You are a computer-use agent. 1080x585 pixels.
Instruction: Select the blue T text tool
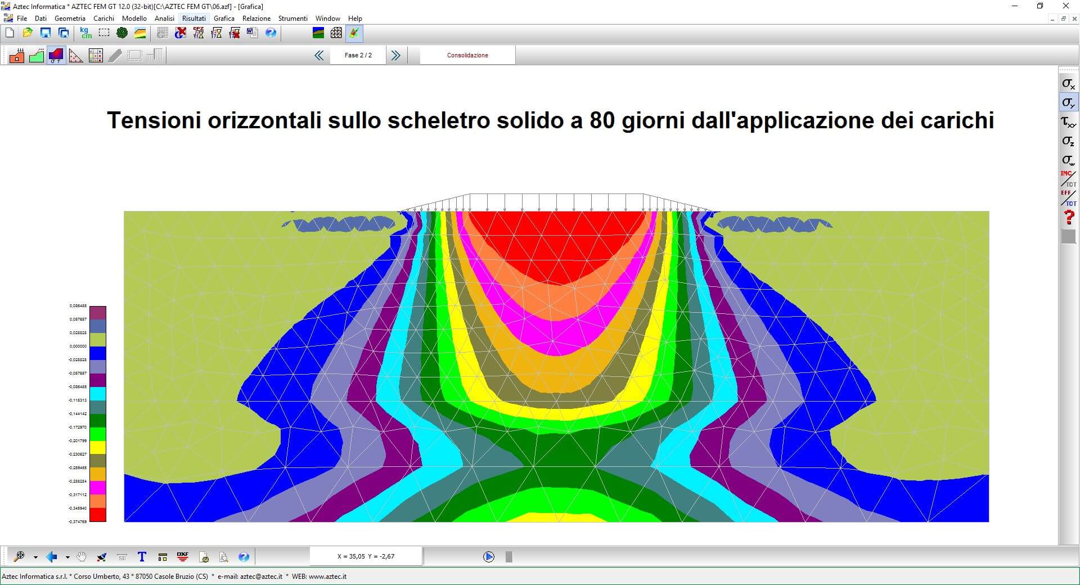click(x=142, y=557)
